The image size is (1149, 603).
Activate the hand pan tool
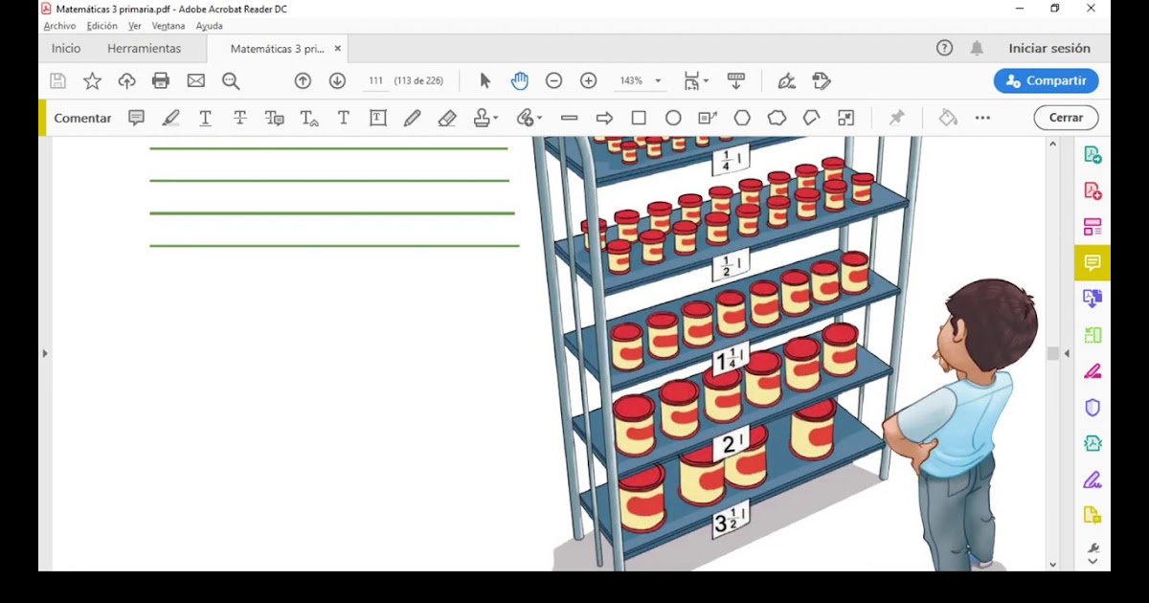519,81
